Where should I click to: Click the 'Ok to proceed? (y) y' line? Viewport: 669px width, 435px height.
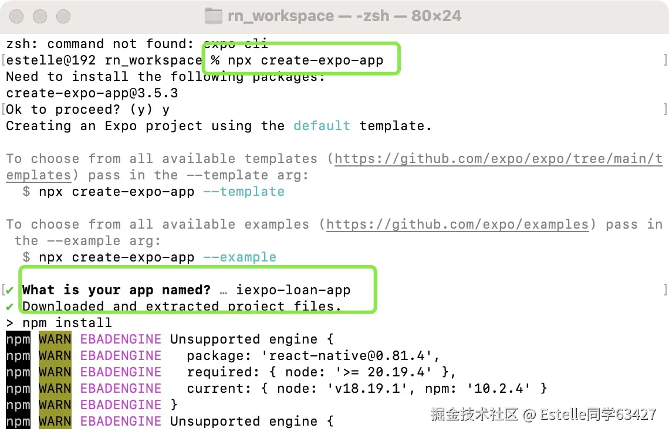point(88,110)
